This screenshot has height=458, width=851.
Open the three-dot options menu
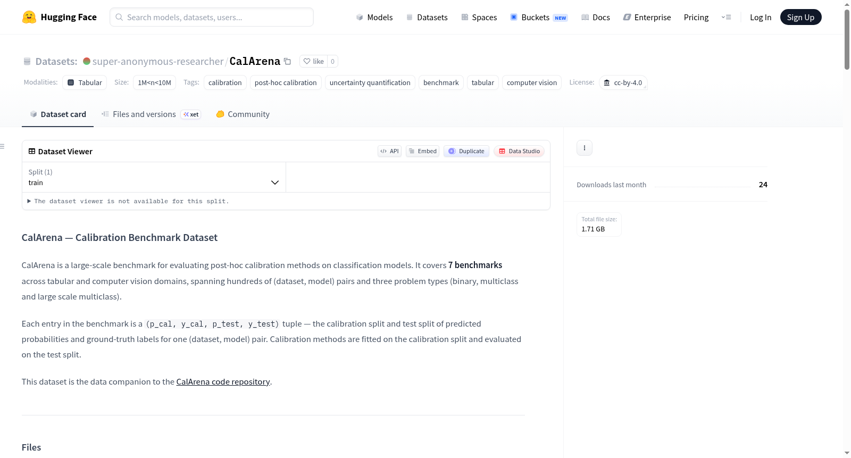point(585,148)
